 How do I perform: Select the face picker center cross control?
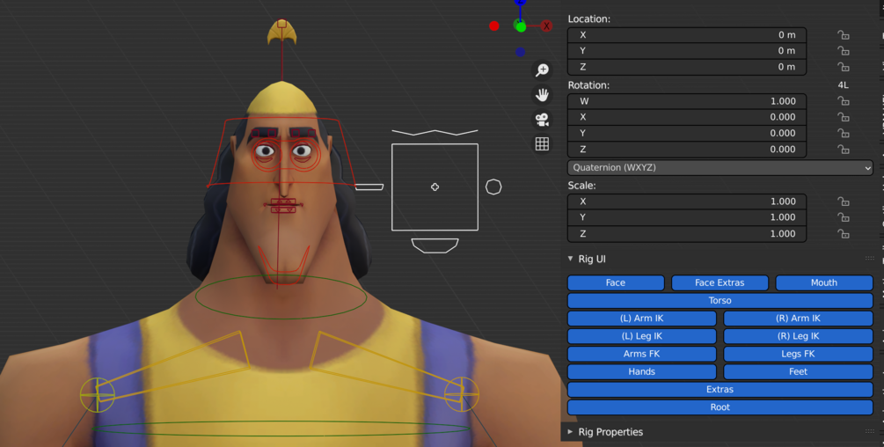click(x=435, y=187)
